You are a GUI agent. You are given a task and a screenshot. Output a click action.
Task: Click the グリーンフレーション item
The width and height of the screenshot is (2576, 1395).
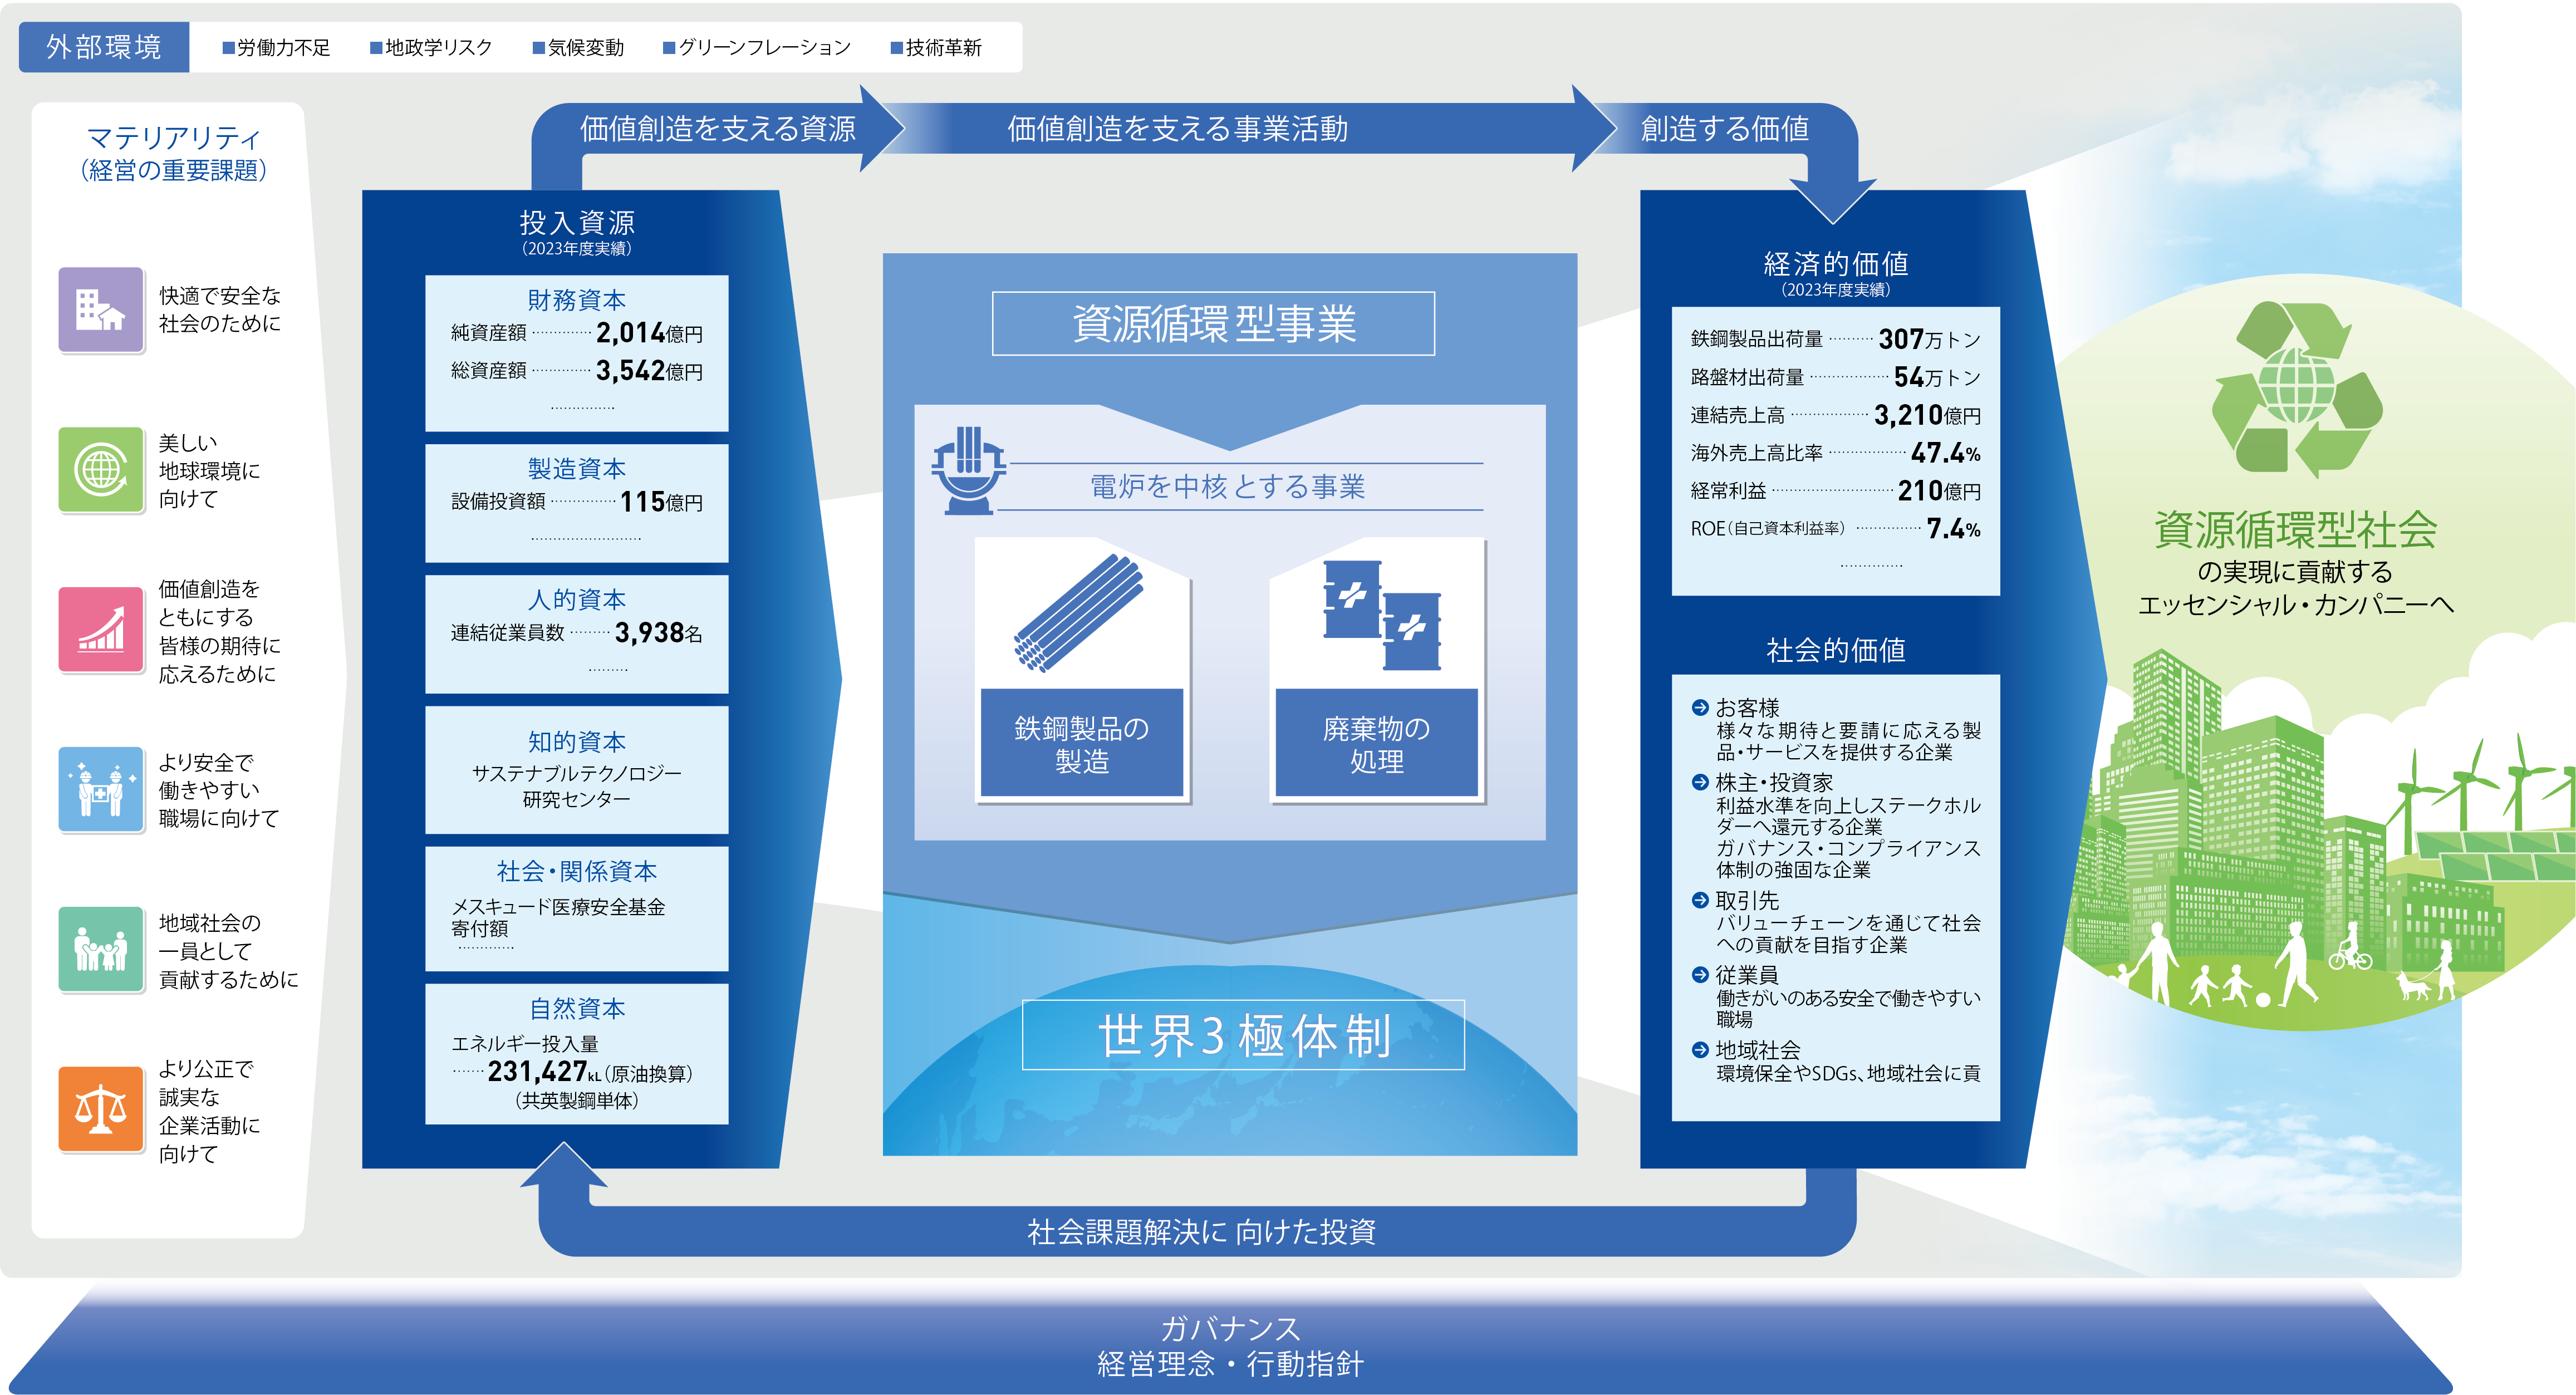(757, 47)
